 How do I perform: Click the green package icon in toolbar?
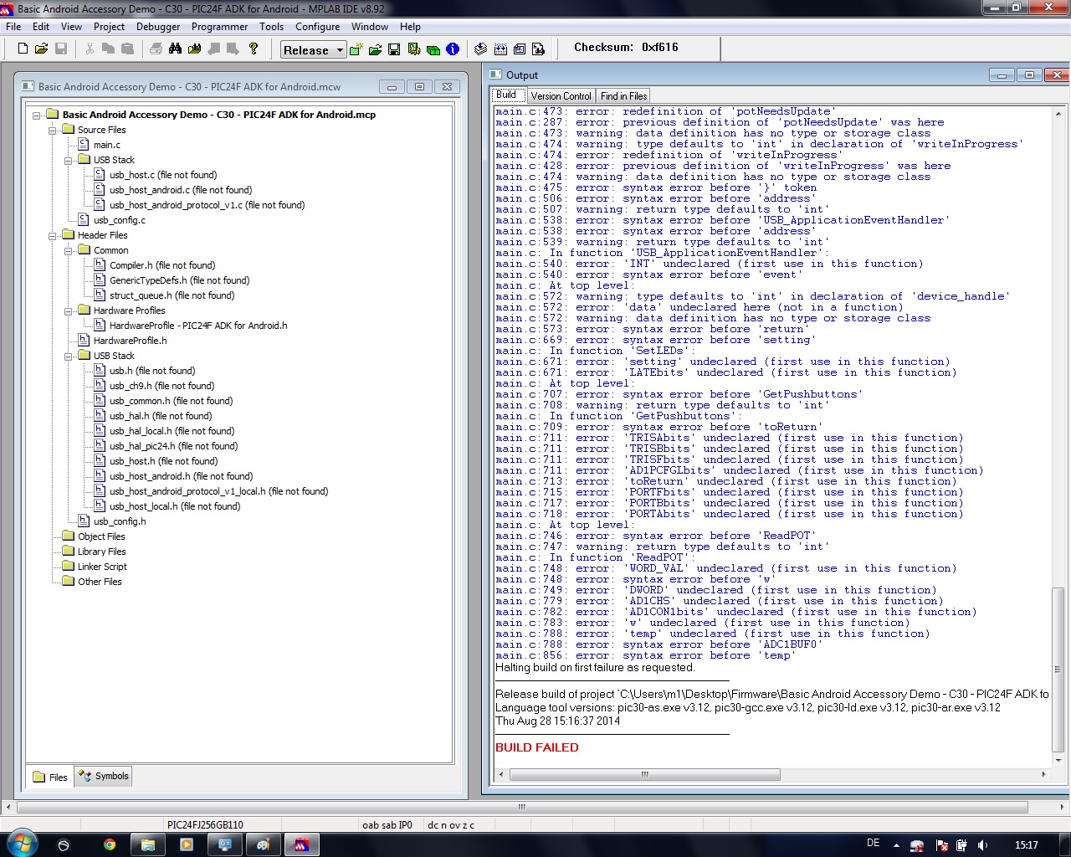(x=433, y=49)
